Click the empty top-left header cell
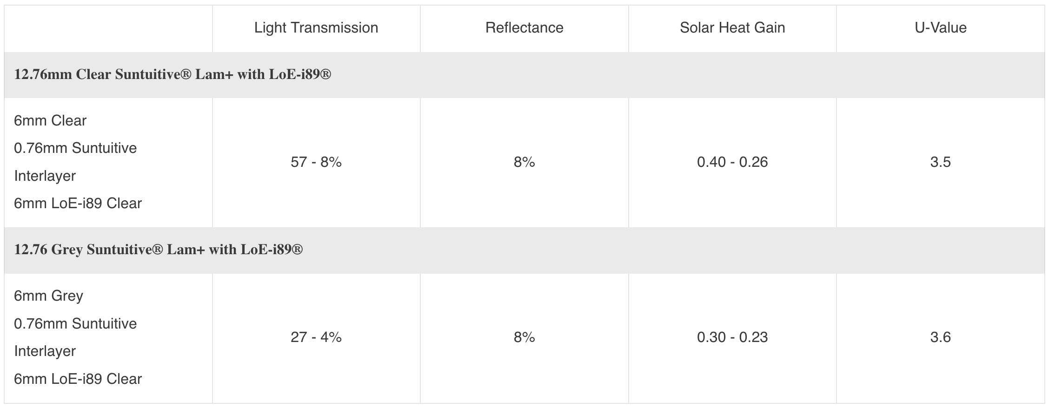Viewport: 1049px width, 408px height. coord(108,29)
